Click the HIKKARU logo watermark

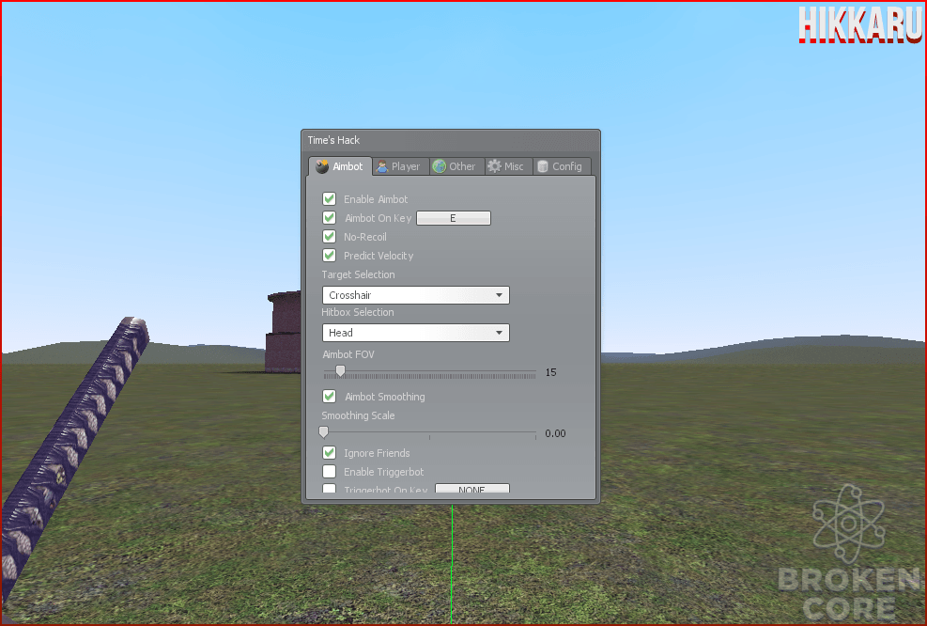coord(859,24)
